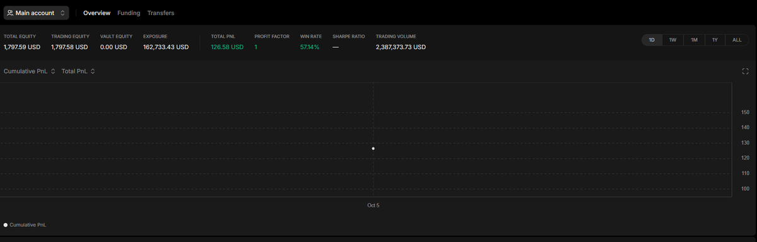
Task: Toggle the Cumulative PnL legend entry
Action: (25, 224)
